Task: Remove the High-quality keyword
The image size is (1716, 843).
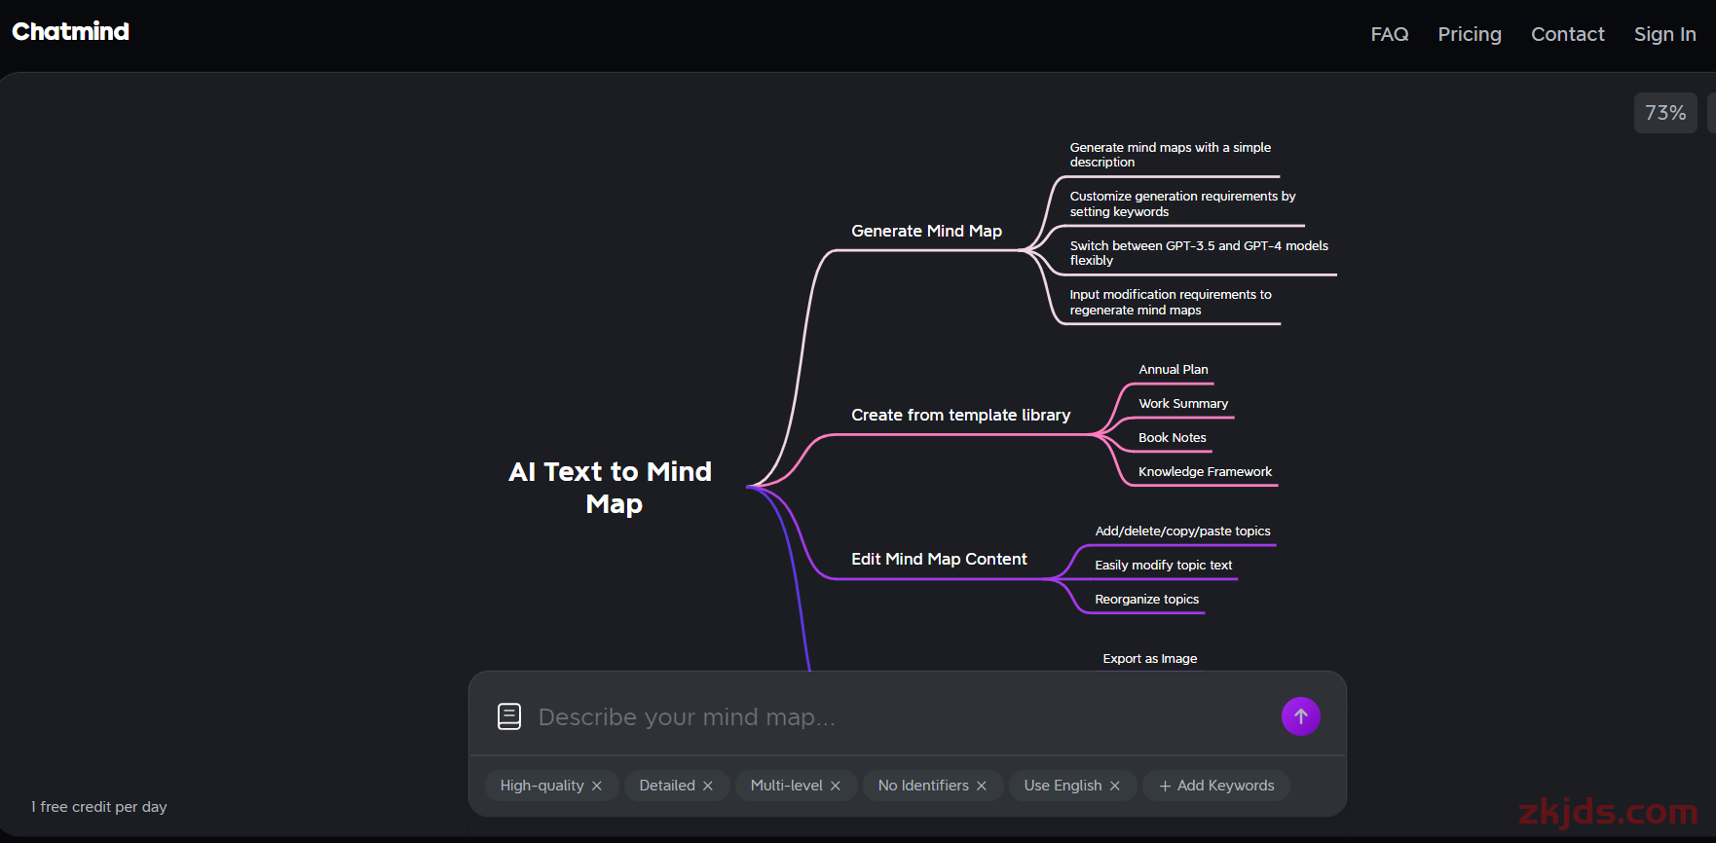Action: (597, 786)
